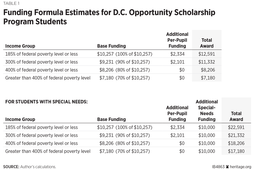The image size is (254, 170).
Task: Click first table's $2,334 additional funding cell
Action: 177,54
